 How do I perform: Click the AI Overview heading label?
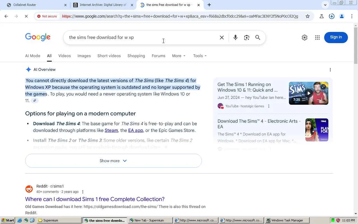tap(44, 70)
